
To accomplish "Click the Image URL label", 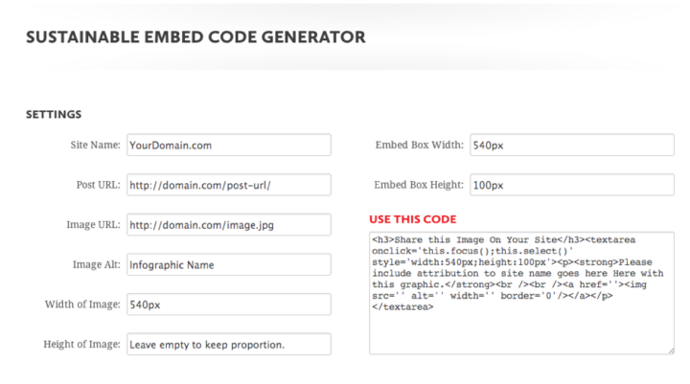I will 93,224.
